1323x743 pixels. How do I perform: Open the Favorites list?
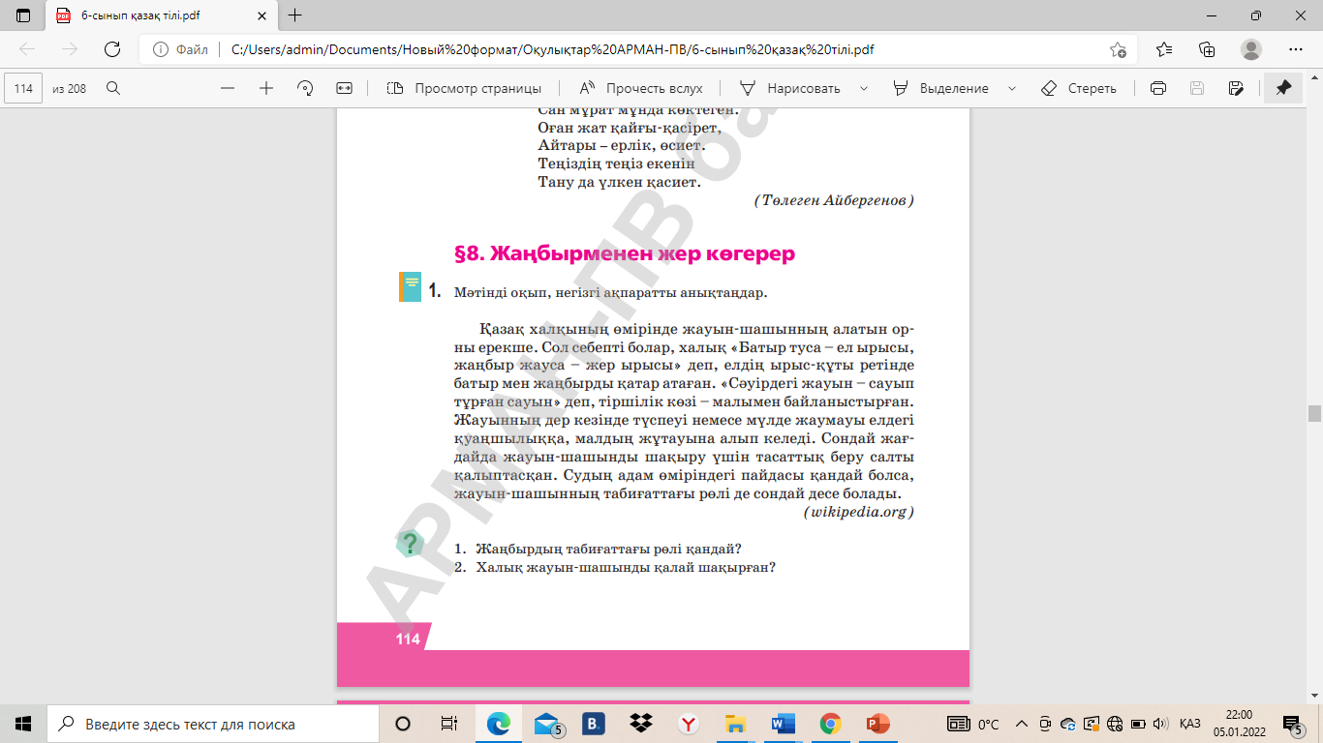1164,49
